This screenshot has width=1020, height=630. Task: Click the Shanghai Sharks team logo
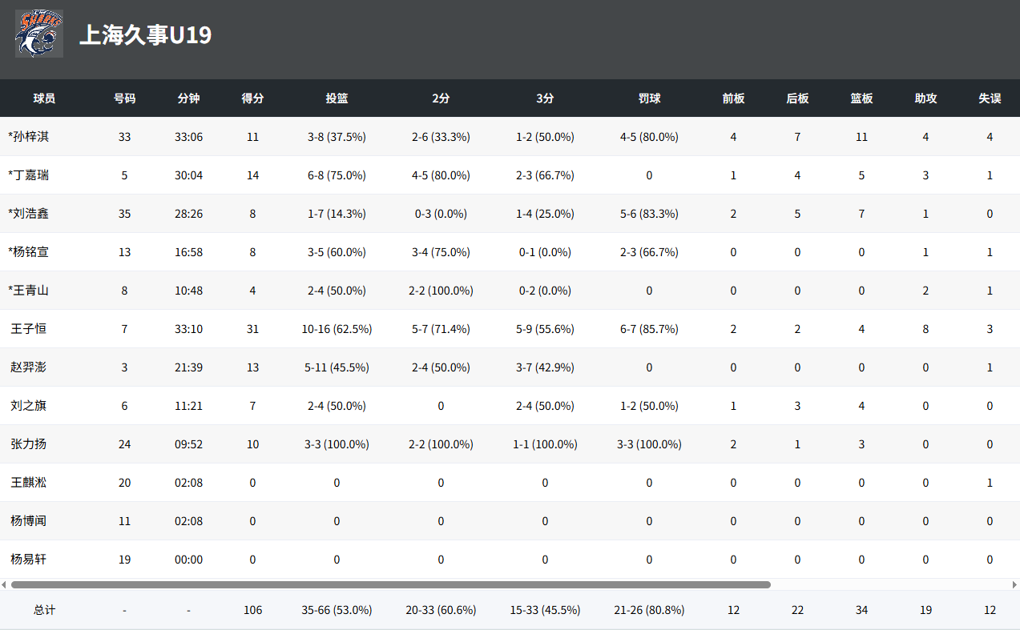[x=39, y=34]
